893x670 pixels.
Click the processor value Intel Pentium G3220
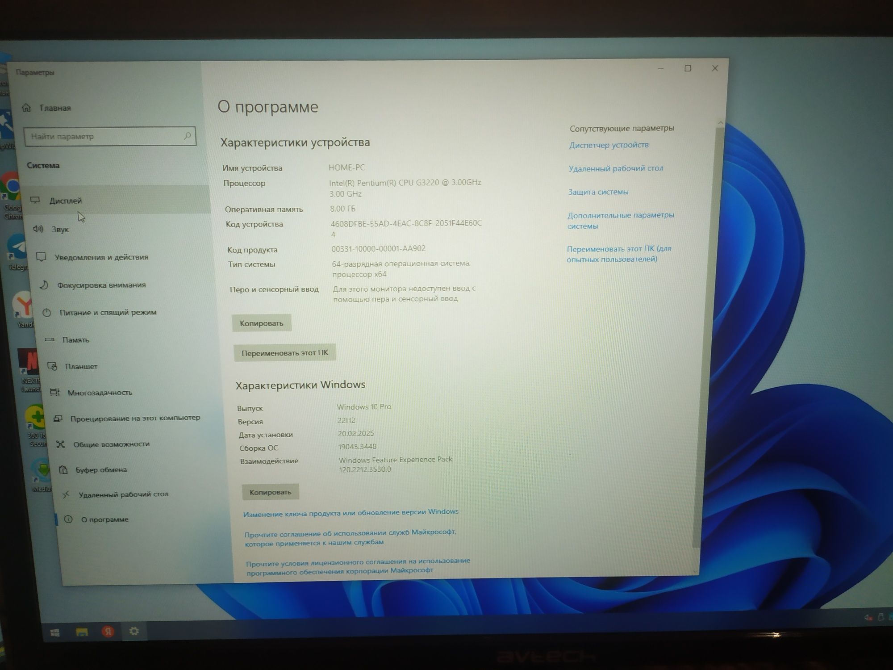tap(405, 188)
